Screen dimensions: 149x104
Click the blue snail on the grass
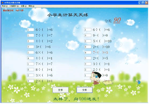pos(138,82)
